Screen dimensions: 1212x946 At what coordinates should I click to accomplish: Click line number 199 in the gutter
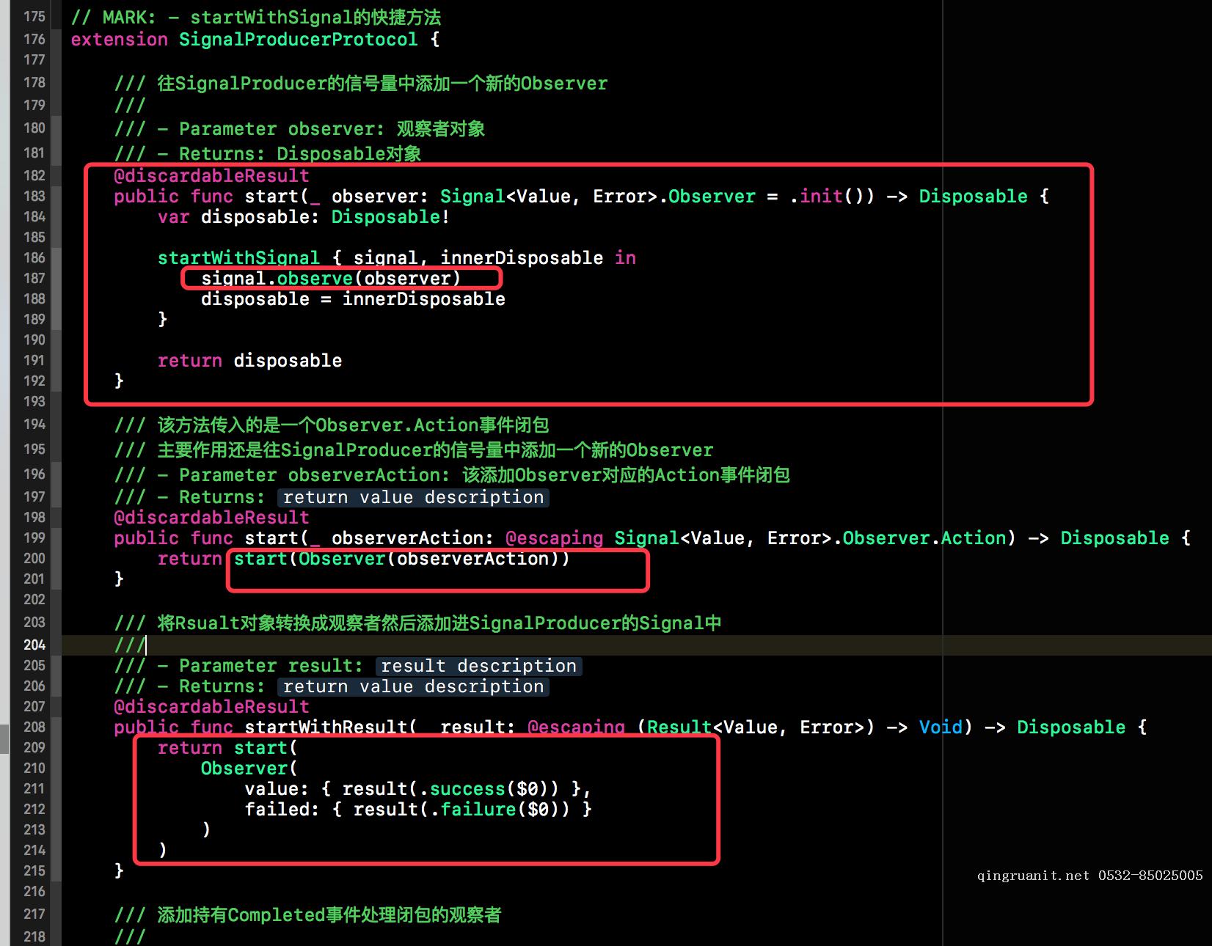click(x=34, y=538)
